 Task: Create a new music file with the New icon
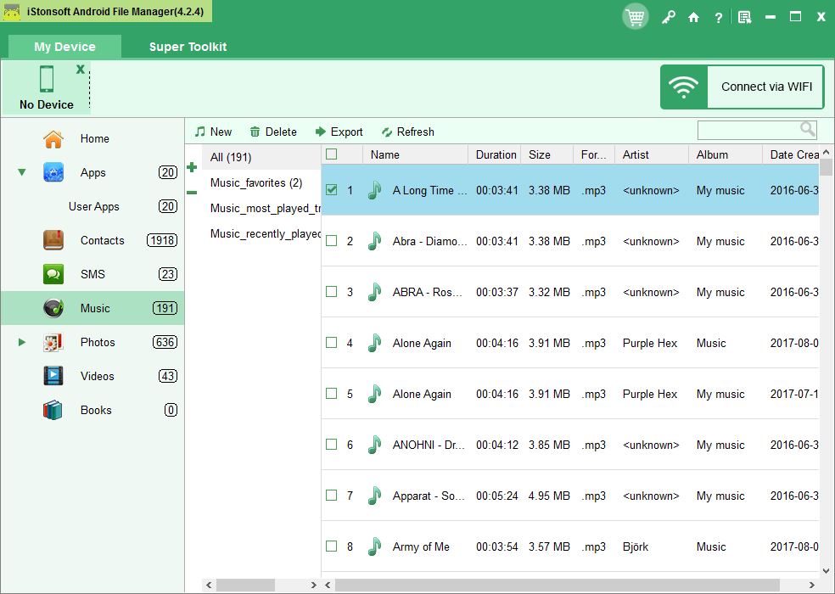pos(211,132)
